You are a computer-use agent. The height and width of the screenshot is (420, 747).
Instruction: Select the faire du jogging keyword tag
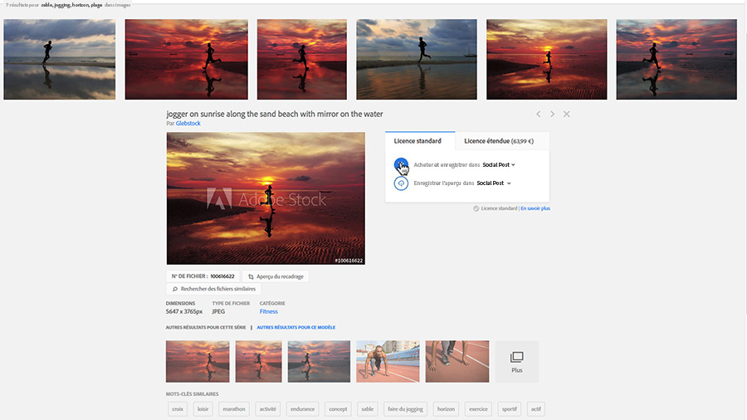405,409
